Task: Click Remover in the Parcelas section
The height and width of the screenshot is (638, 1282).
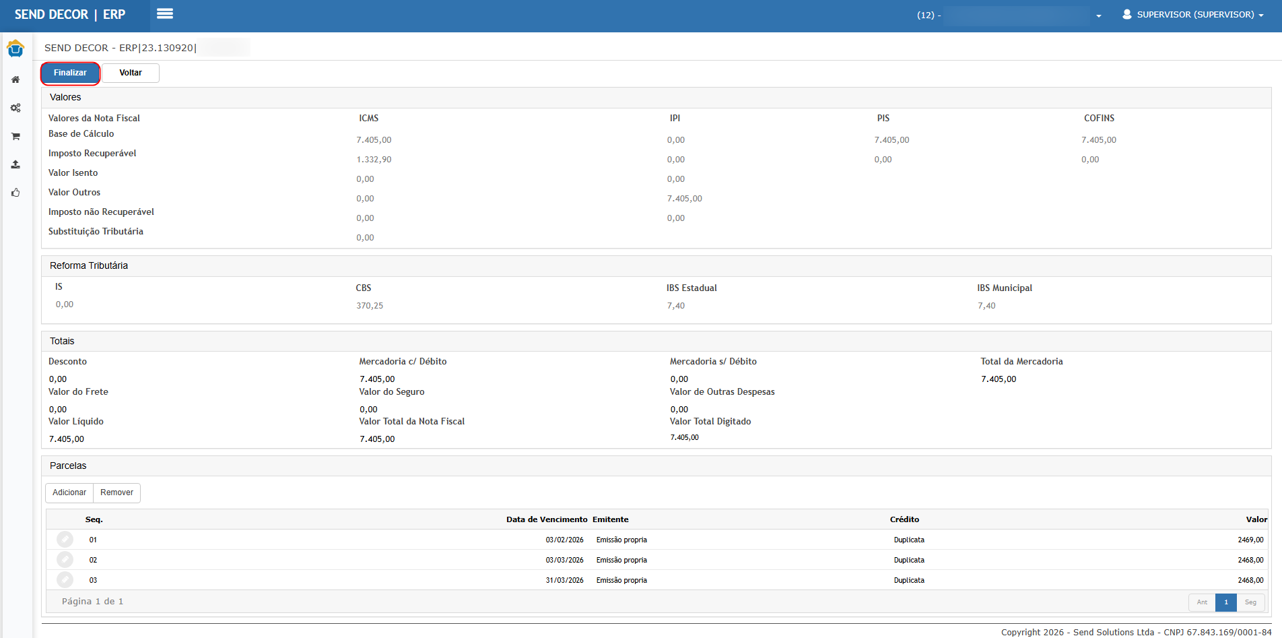Action: click(x=116, y=492)
